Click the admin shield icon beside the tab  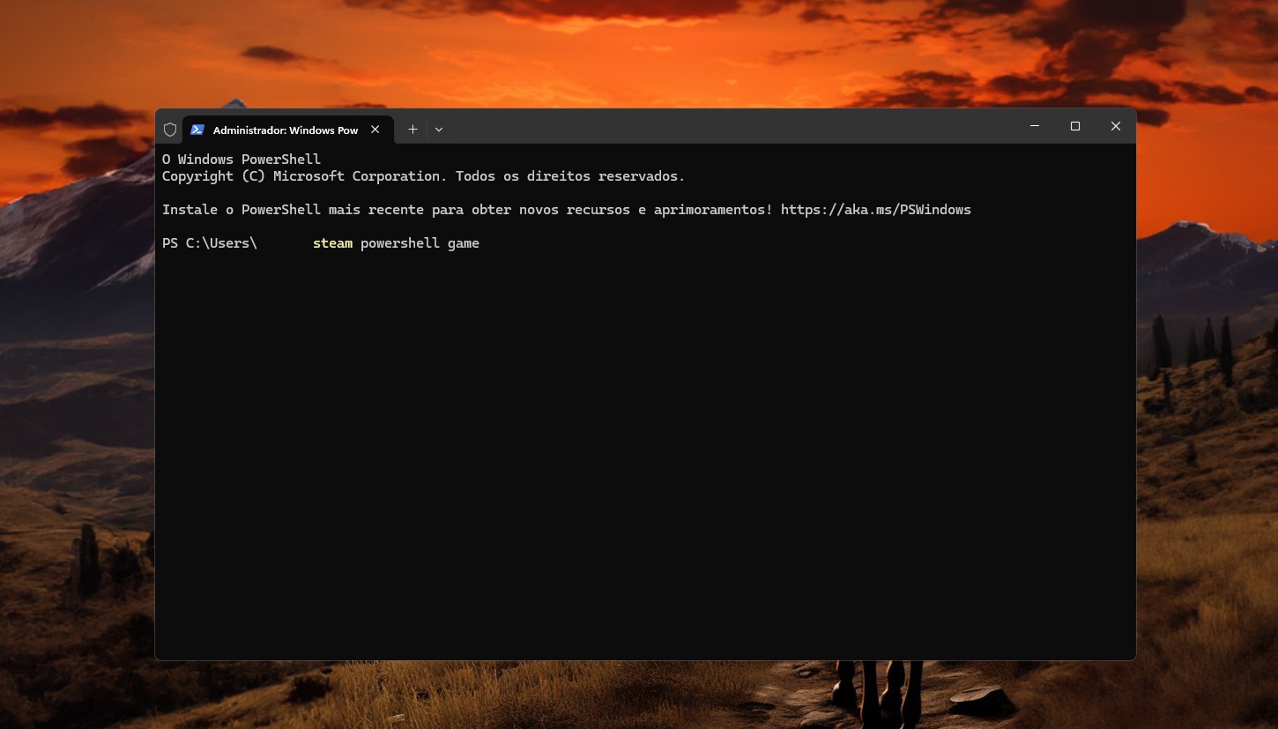tap(170, 129)
